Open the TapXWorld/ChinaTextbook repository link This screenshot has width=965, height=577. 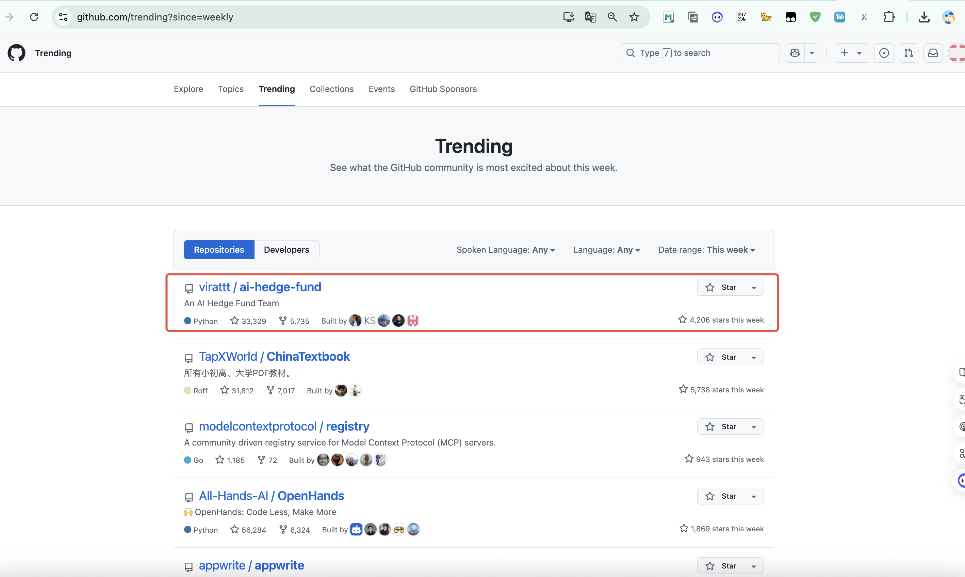click(274, 356)
